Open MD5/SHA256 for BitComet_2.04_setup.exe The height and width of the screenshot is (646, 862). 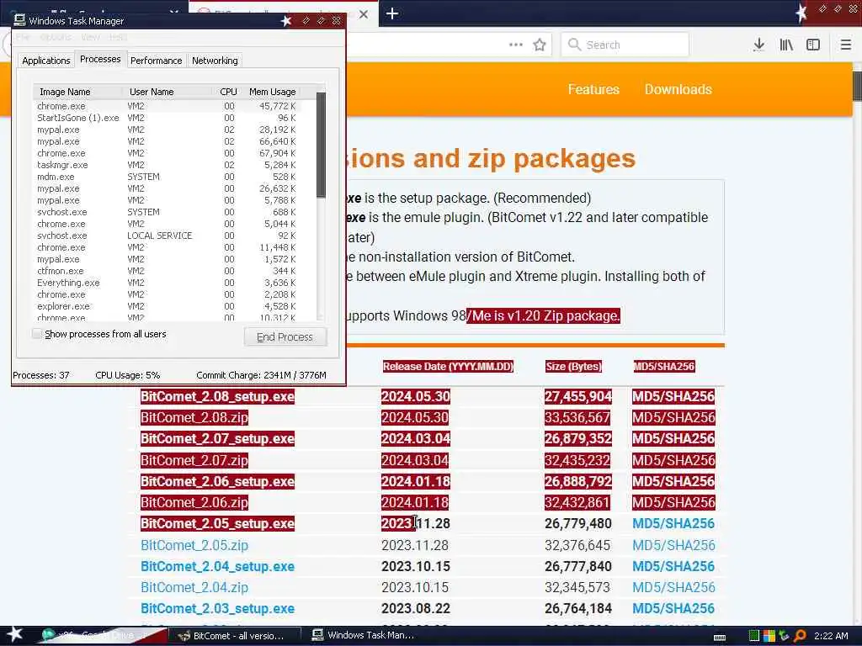pyautogui.click(x=673, y=566)
